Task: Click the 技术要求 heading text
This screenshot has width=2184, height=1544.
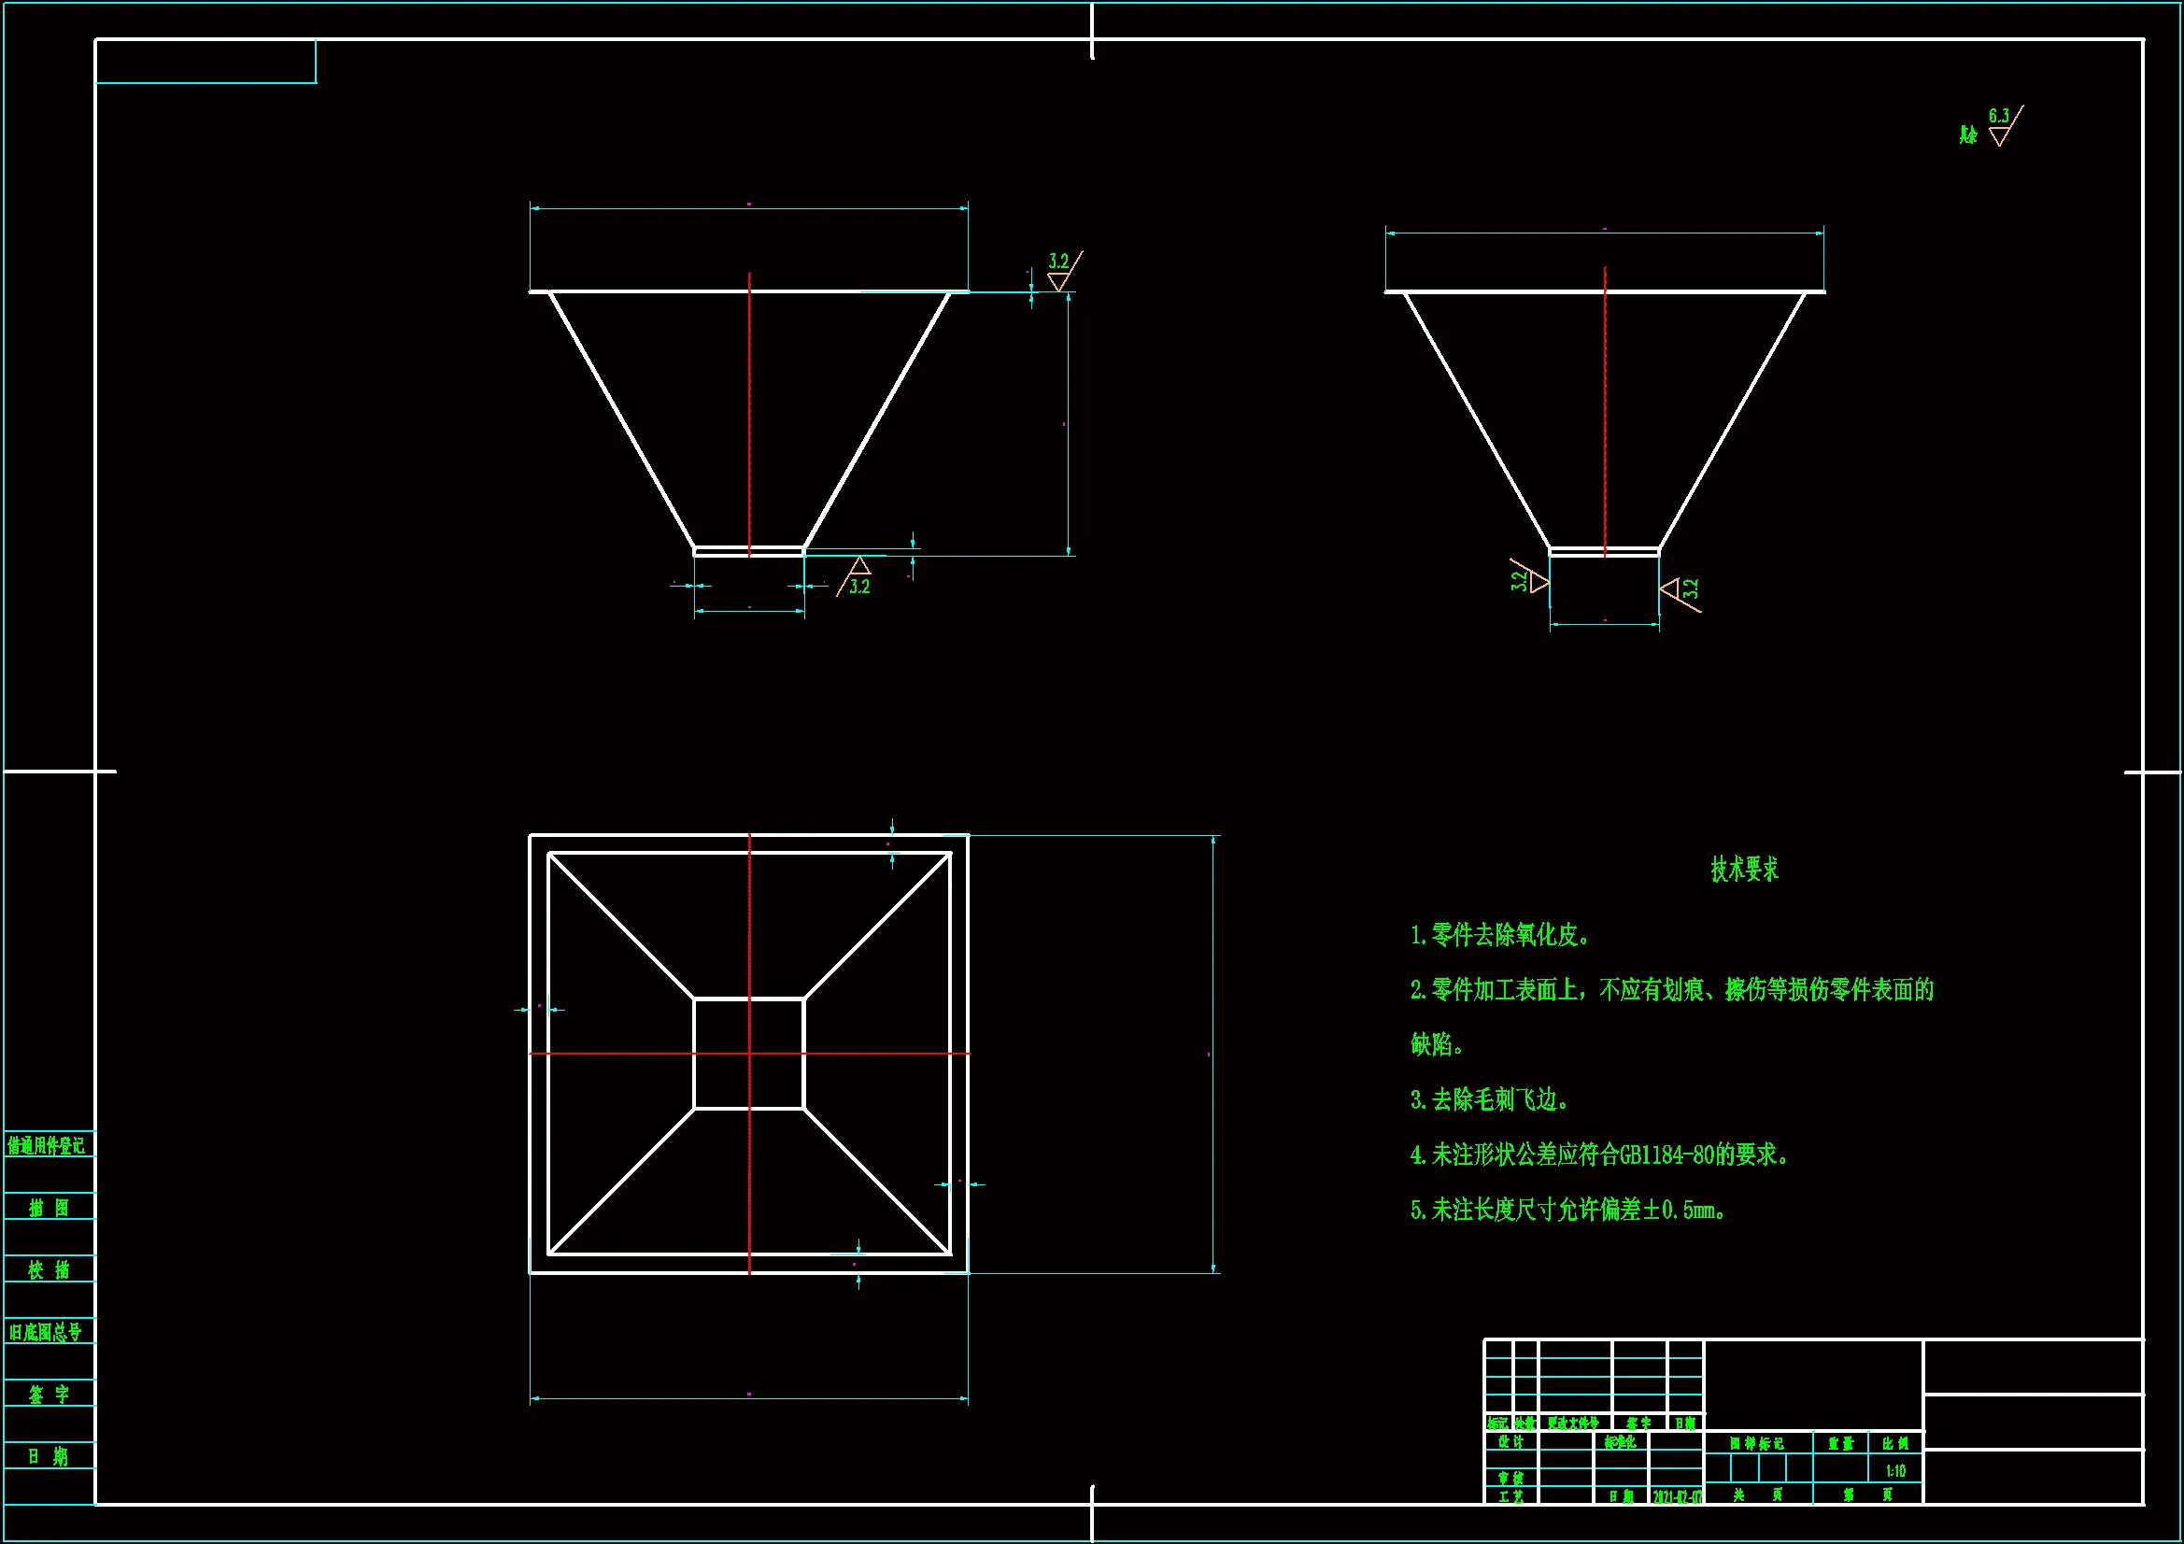Action: (1744, 870)
